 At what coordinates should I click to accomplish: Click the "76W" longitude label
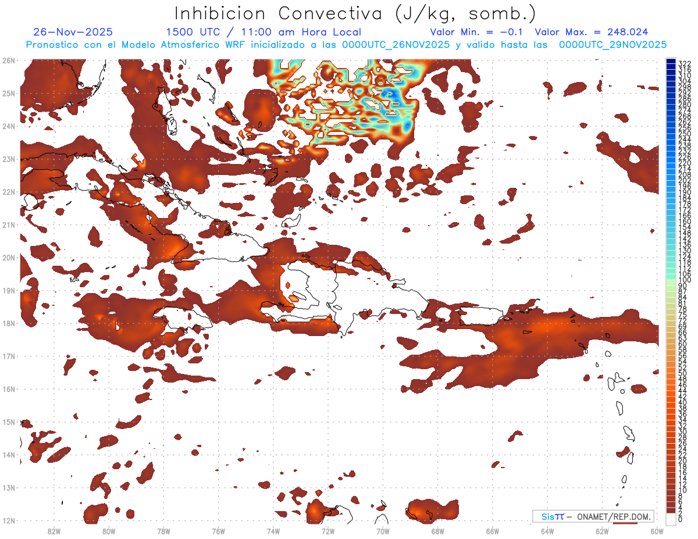point(218,530)
